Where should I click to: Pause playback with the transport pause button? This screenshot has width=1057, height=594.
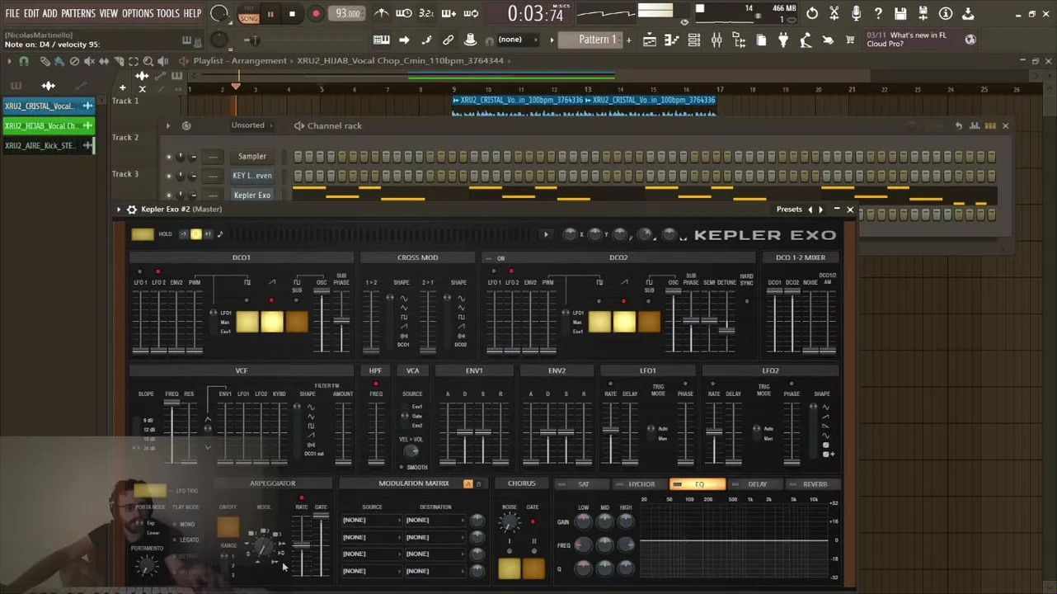tap(270, 14)
